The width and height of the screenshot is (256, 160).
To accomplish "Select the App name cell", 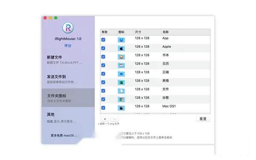I will coord(165,38).
